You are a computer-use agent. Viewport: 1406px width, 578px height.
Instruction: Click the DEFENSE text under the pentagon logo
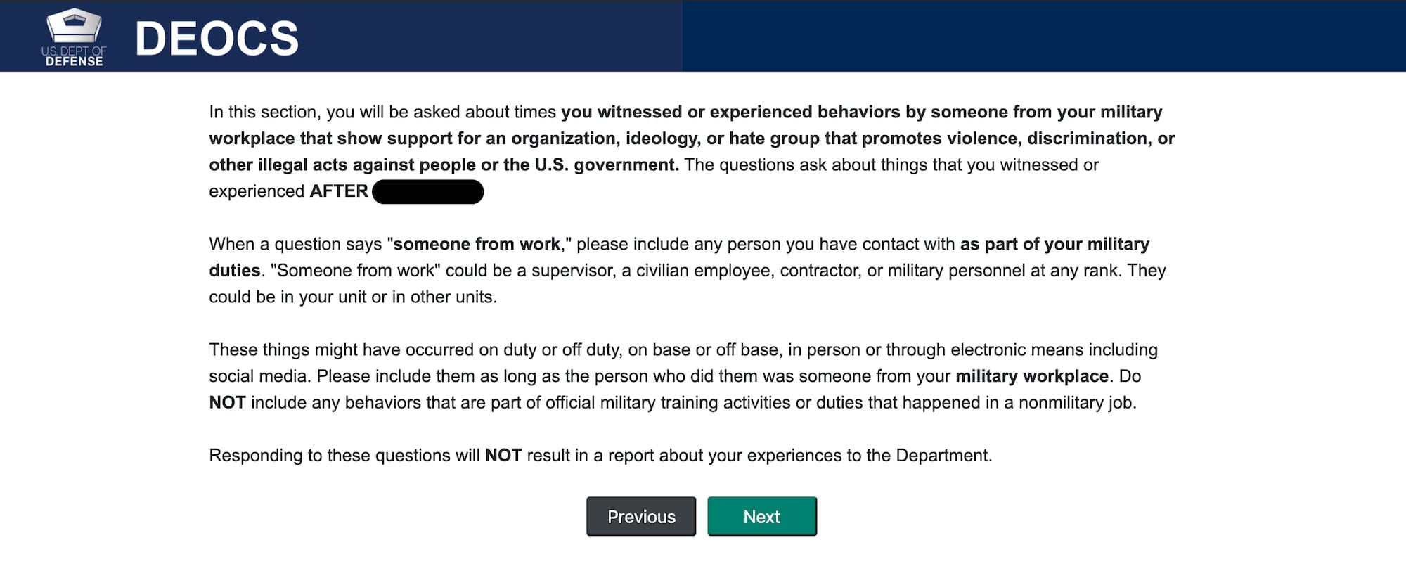[x=73, y=62]
